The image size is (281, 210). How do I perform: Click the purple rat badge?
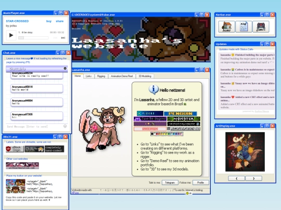[x=150, y=123]
